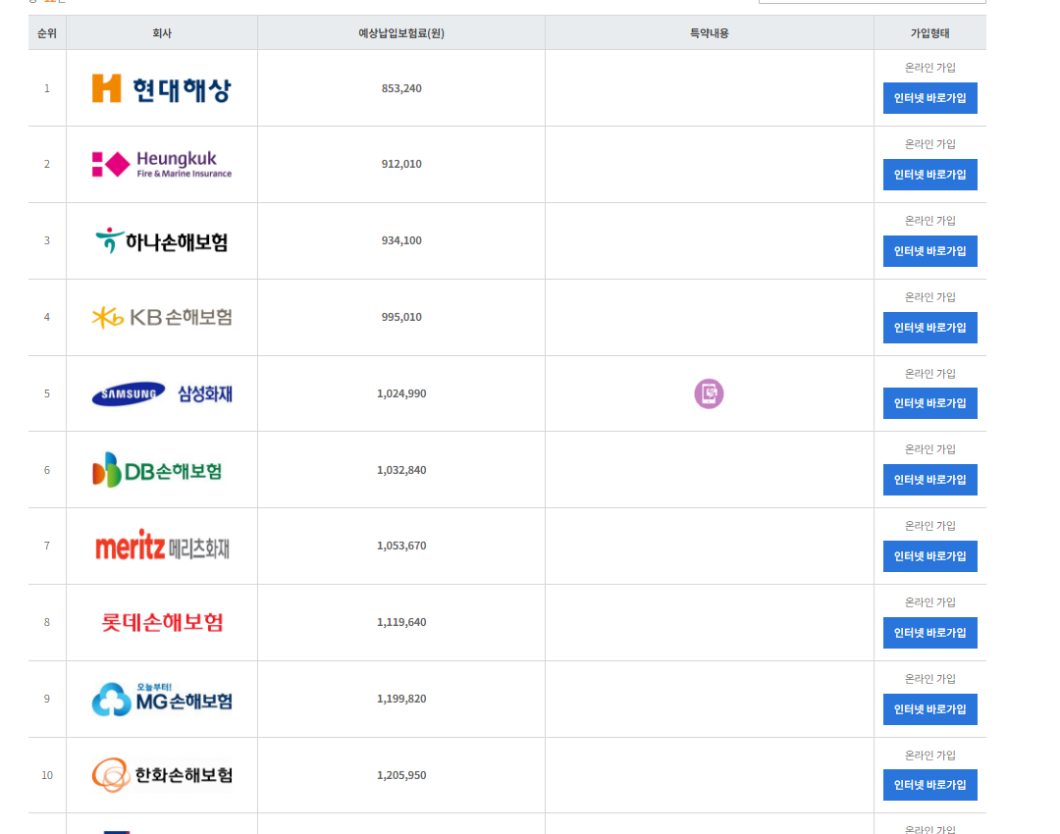
Task: Click the 회사 column header
Action: [x=162, y=33]
